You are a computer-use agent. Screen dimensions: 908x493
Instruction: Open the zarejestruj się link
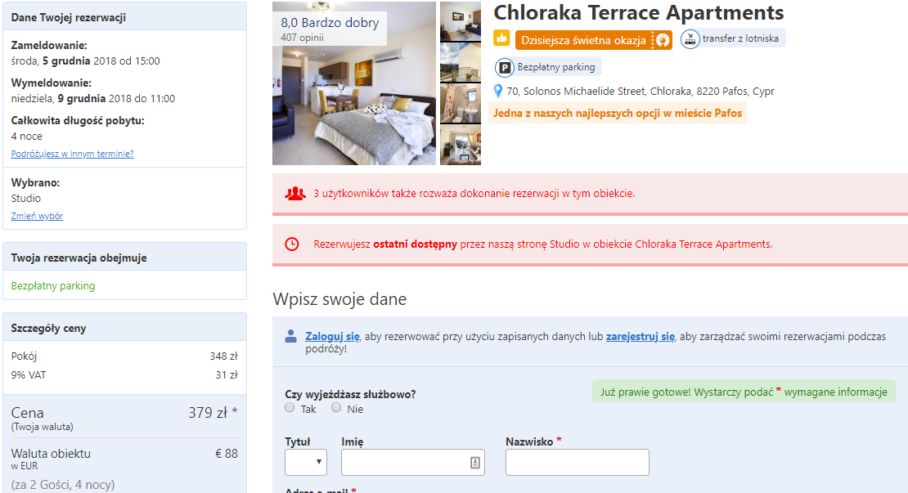[x=641, y=336]
